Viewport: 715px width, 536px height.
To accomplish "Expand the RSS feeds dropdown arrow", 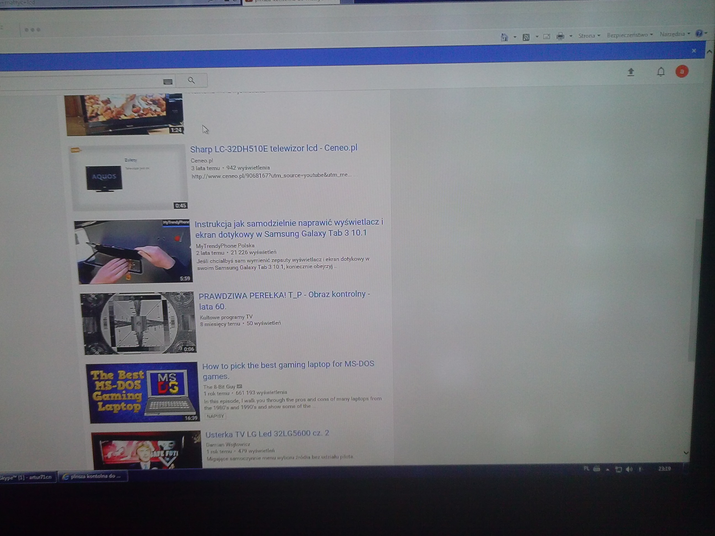I will click(x=537, y=36).
